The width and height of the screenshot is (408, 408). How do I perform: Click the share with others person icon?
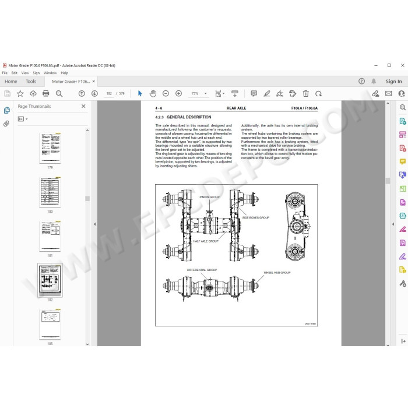point(402,93)
